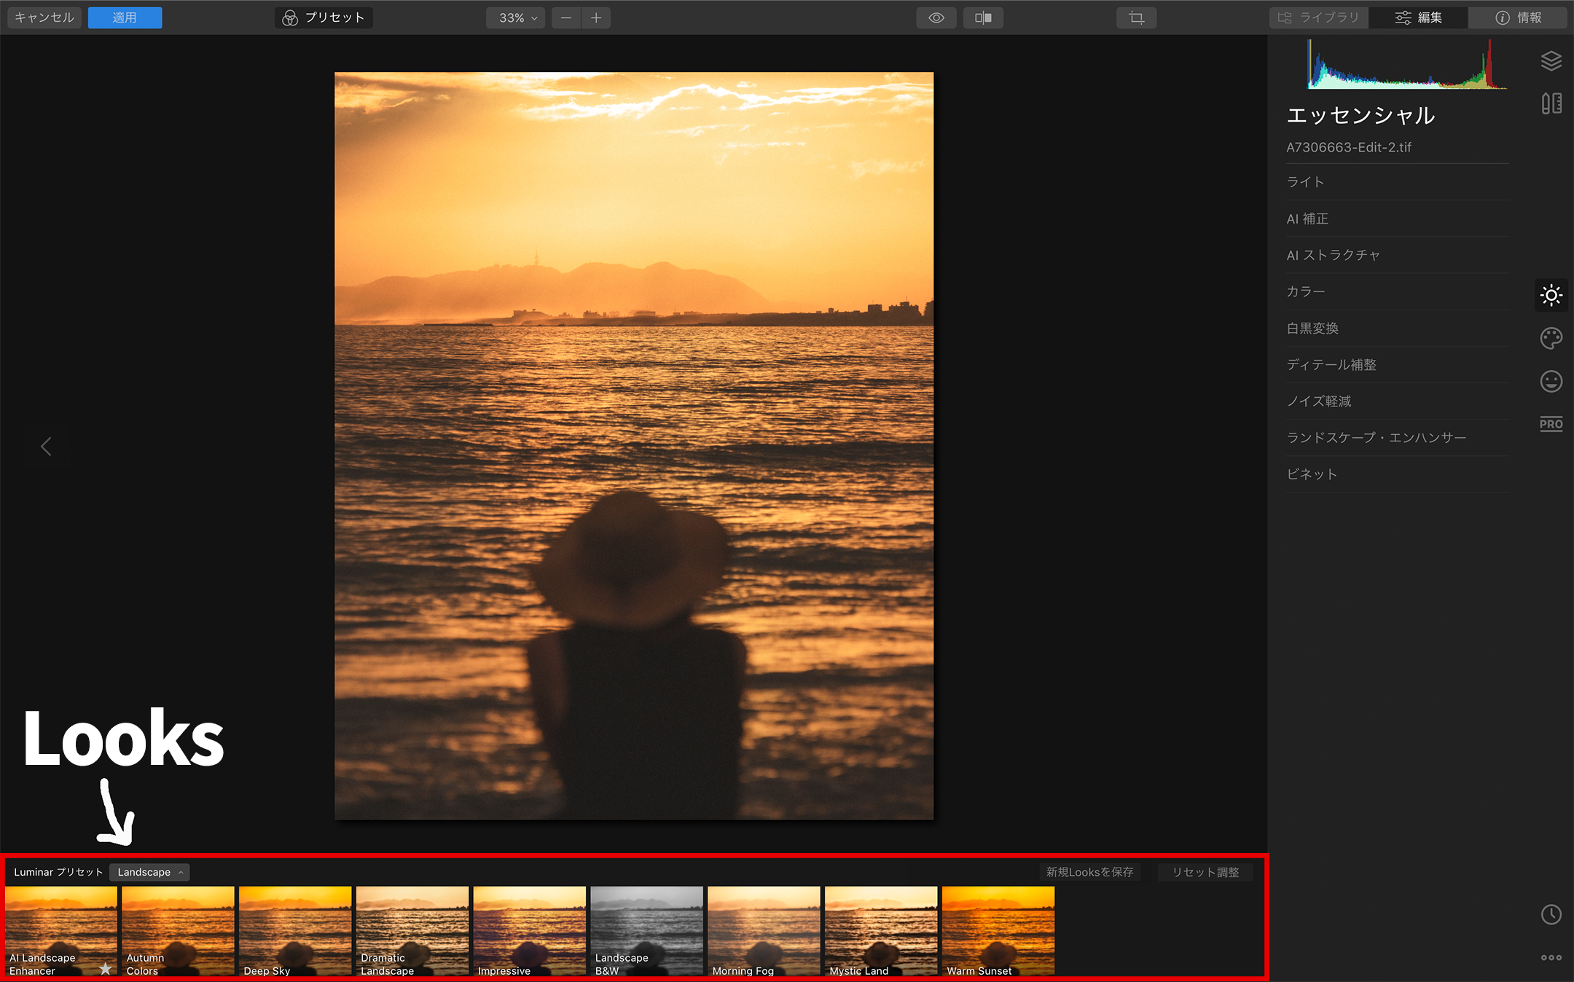Click the AI補正 panel icon
The width and height of the screenshot is (1574, 982).
[x=1308, y=217]
